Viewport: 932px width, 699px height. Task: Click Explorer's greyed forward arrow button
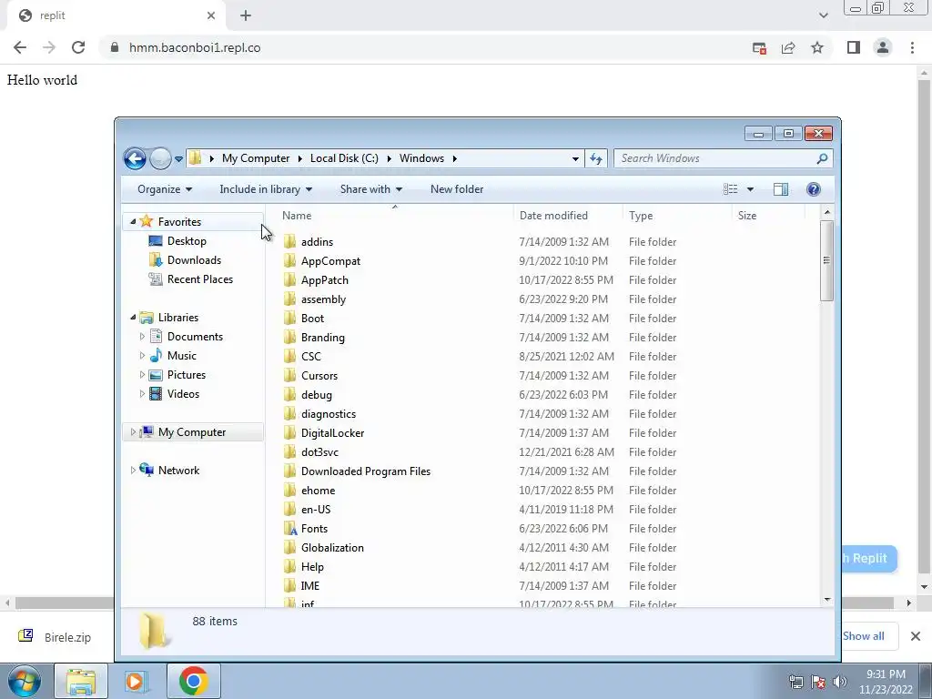point(160,158)
